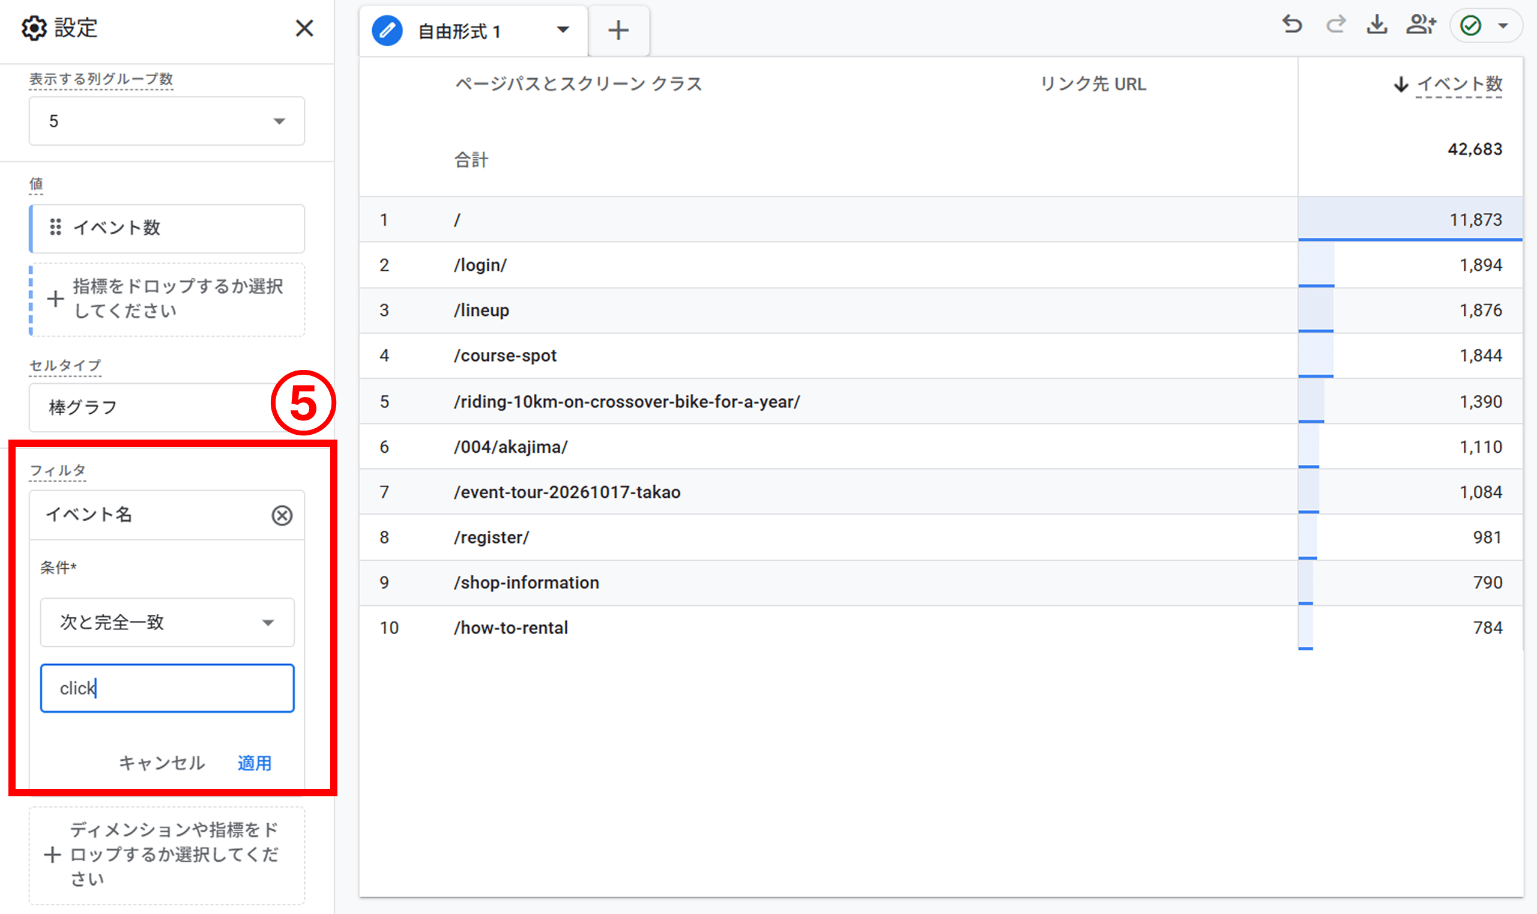1537x914 pixels.
Task: Click the リンク先 URL column header
Action: [x=1093, y=83]
